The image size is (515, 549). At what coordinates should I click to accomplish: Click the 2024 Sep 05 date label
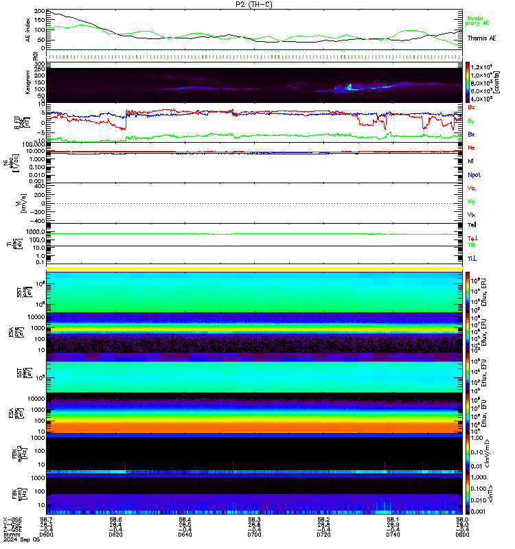pos(21,539)
